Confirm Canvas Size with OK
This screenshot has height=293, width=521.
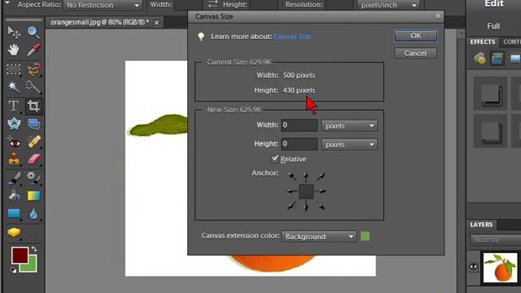point(416,36)
